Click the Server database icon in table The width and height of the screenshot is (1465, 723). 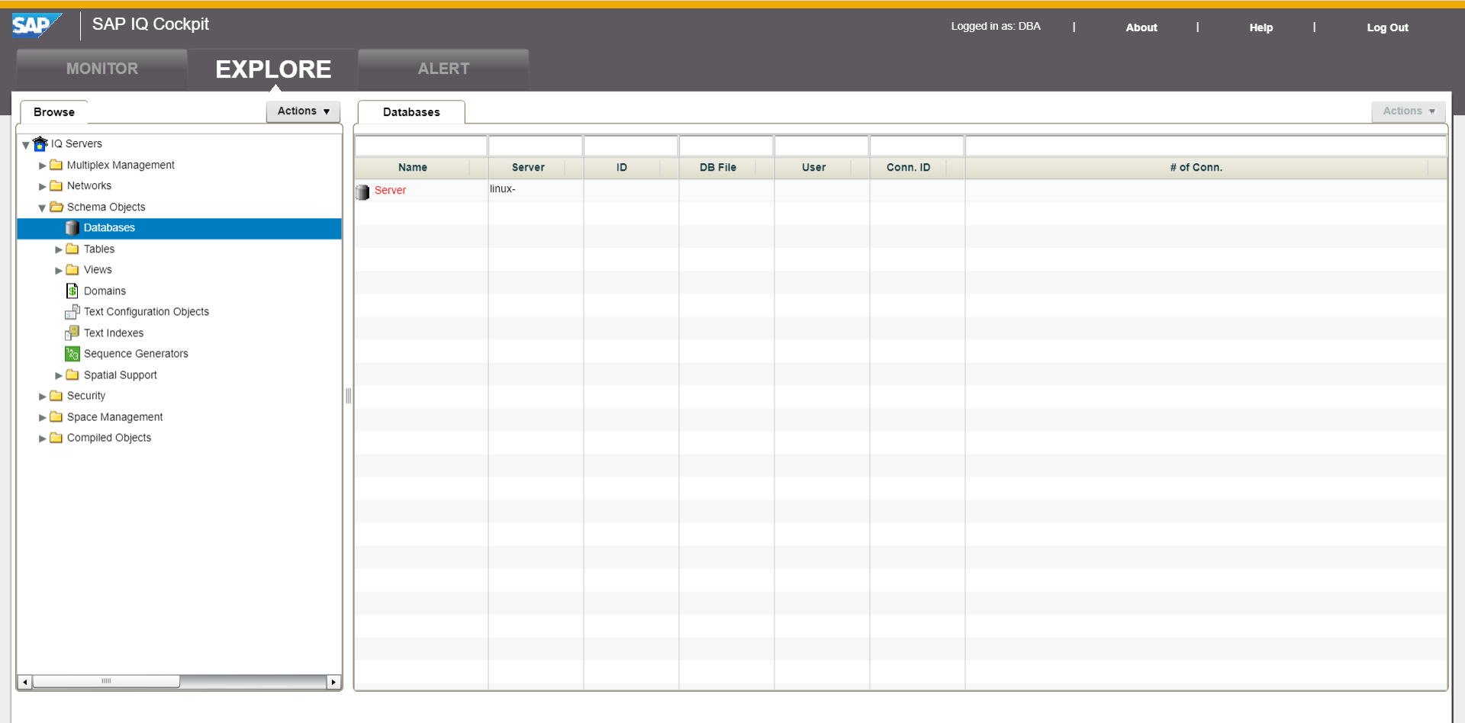(362, 191)
